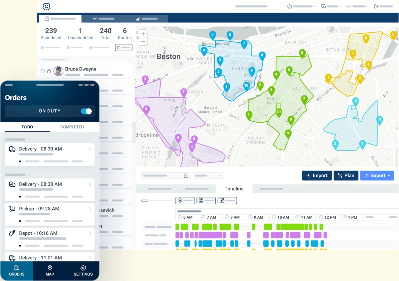
Task: Click the 1 Unscheduled count
Action: click(80, 34)
